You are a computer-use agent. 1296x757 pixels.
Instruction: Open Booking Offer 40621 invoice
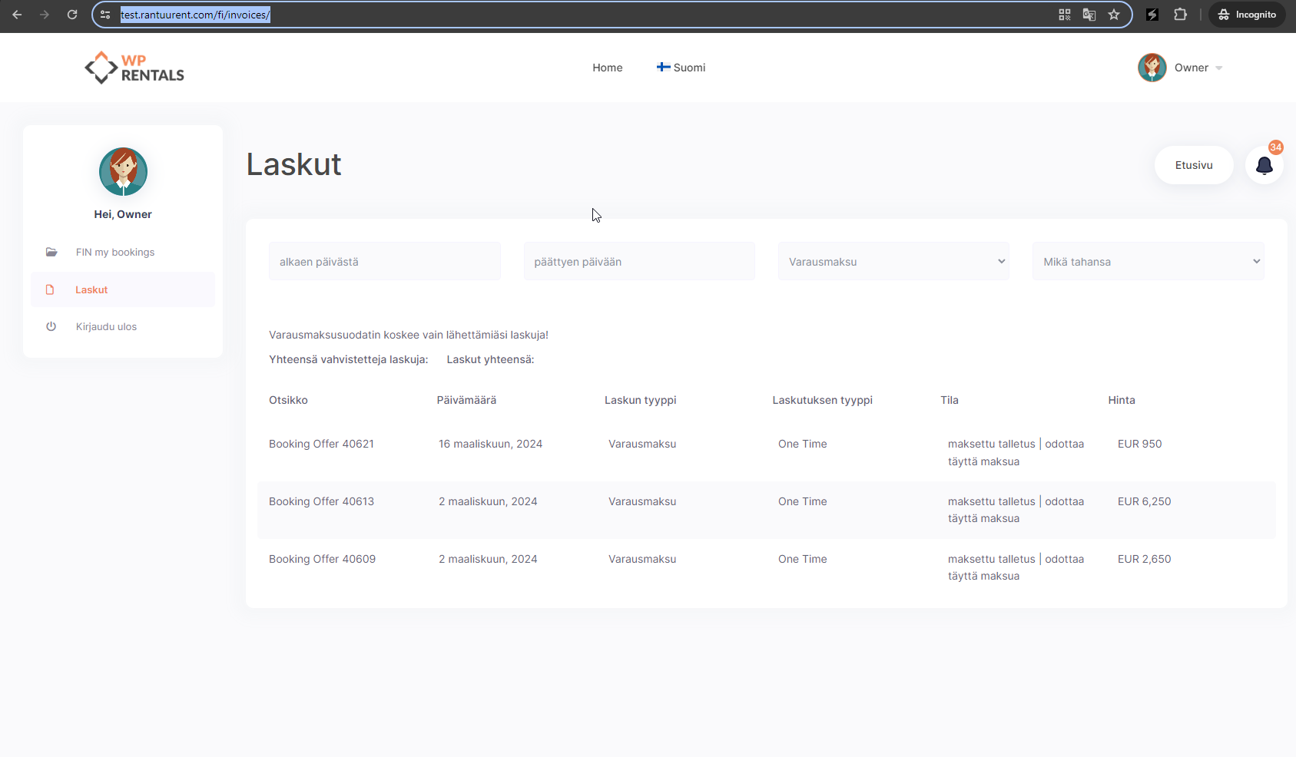click(321, 444)
